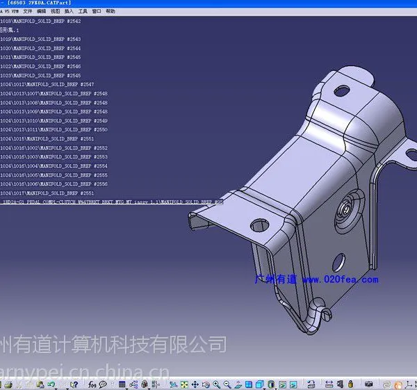Click the Measure Item icon
417x390 pixels.
[x=340, y=384]
